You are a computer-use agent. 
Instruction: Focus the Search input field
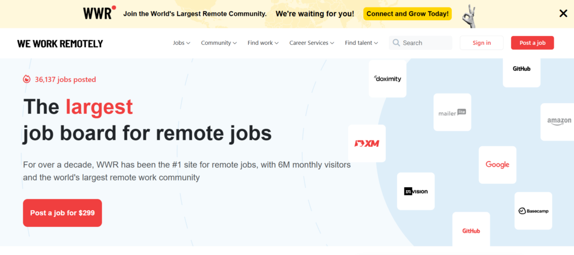[x=420, y=43]
